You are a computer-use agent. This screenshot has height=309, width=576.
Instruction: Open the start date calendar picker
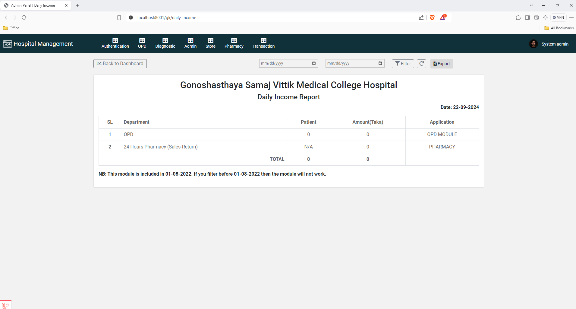point(314,63)
